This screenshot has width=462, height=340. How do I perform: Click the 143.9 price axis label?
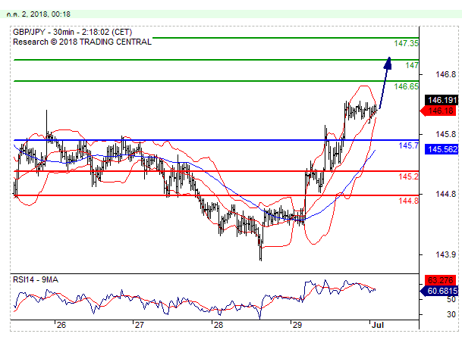[x=446, y=254]
